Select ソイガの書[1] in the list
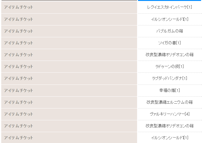 [170, 43]
